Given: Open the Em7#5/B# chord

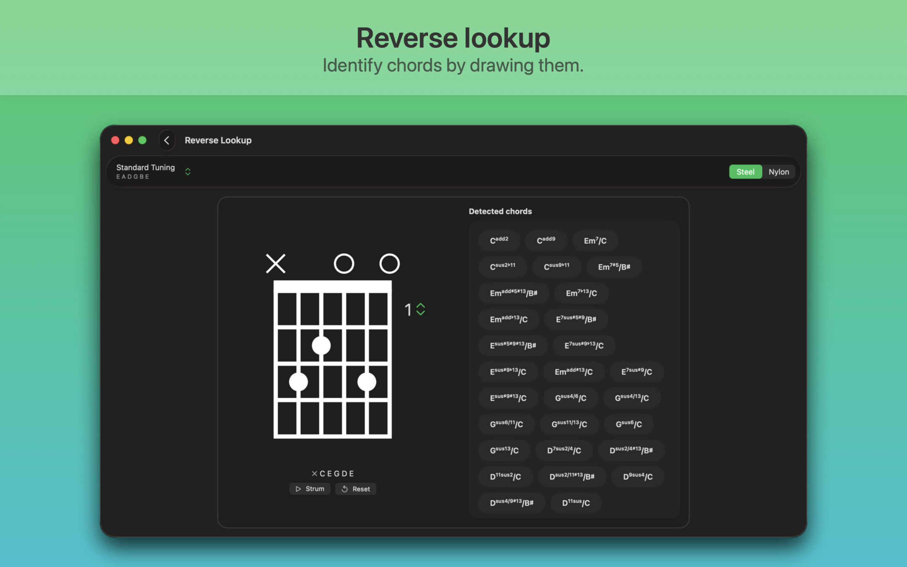Looking at the screenshot, I should coord(614,267).
